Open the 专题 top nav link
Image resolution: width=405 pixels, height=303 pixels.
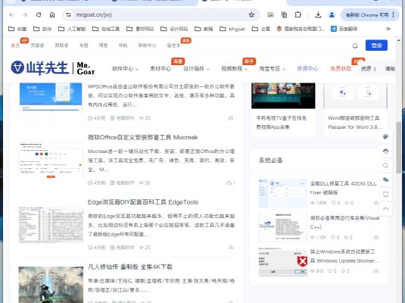pyautogui.click(x=84, y=45)
